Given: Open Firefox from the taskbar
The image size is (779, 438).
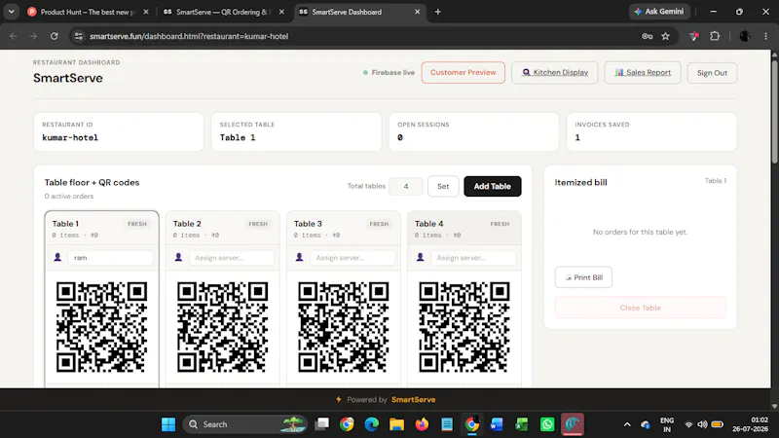Looking at the screenshot, I should tap(422, 424).
